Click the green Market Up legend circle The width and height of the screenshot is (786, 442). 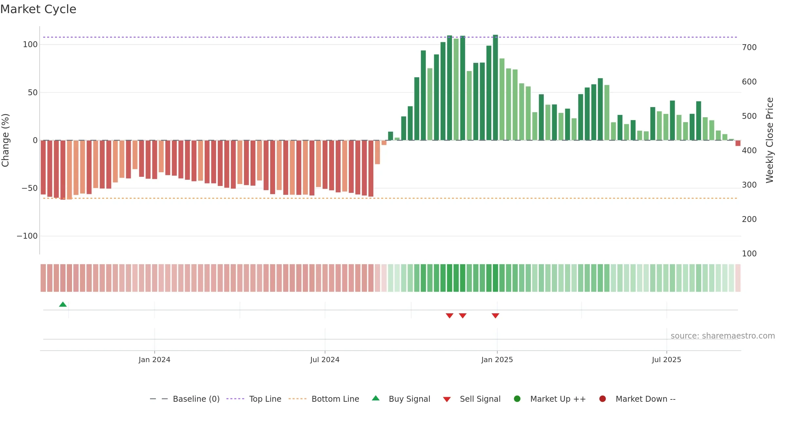517,399
